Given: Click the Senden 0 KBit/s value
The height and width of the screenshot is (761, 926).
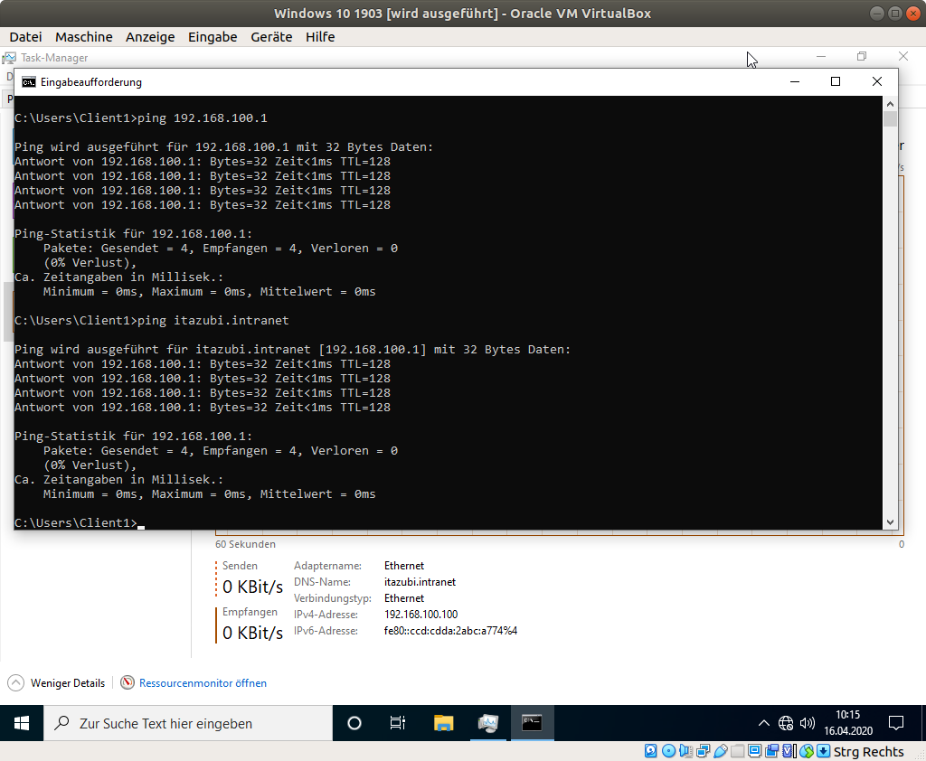Looking at the screenshot, I should tap(253, 587).
